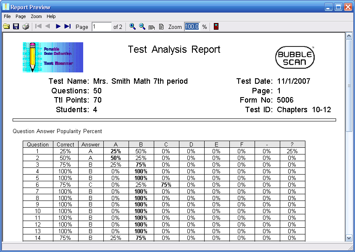Go to previous page arrow
Viewport: 355px width, 252px height.
(x=48, y=26)
